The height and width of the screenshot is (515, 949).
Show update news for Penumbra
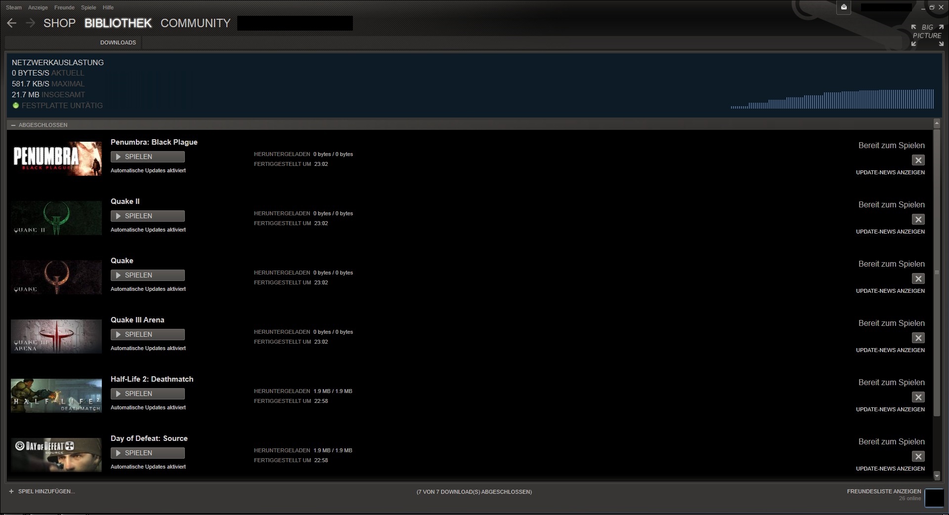pyautogui.click(x=890, y=172)
